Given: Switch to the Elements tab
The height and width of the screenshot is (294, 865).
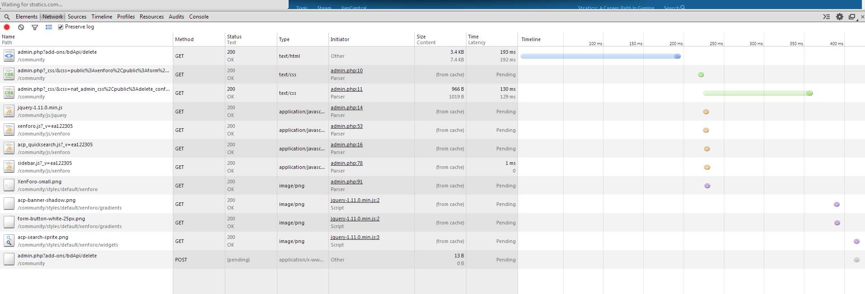Looking at the screenshot, I should (x=26, y=17).
